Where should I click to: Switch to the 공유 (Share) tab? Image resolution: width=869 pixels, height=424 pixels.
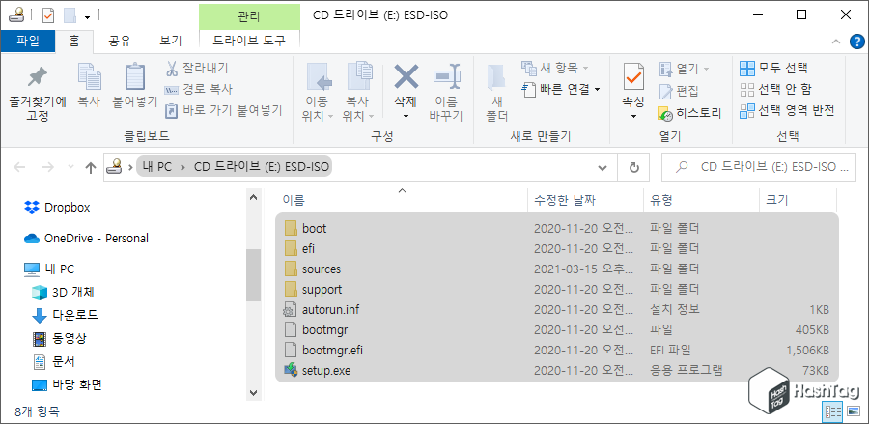pyautogui.click(x=119, y=41)
